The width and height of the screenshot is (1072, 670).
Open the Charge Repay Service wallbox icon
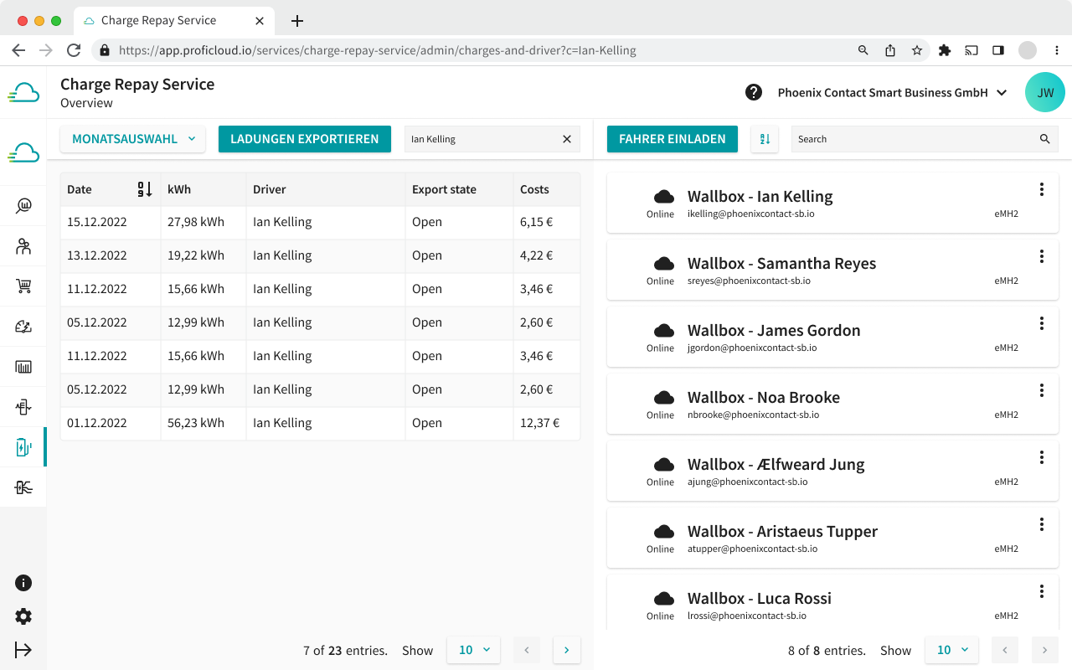23,446
